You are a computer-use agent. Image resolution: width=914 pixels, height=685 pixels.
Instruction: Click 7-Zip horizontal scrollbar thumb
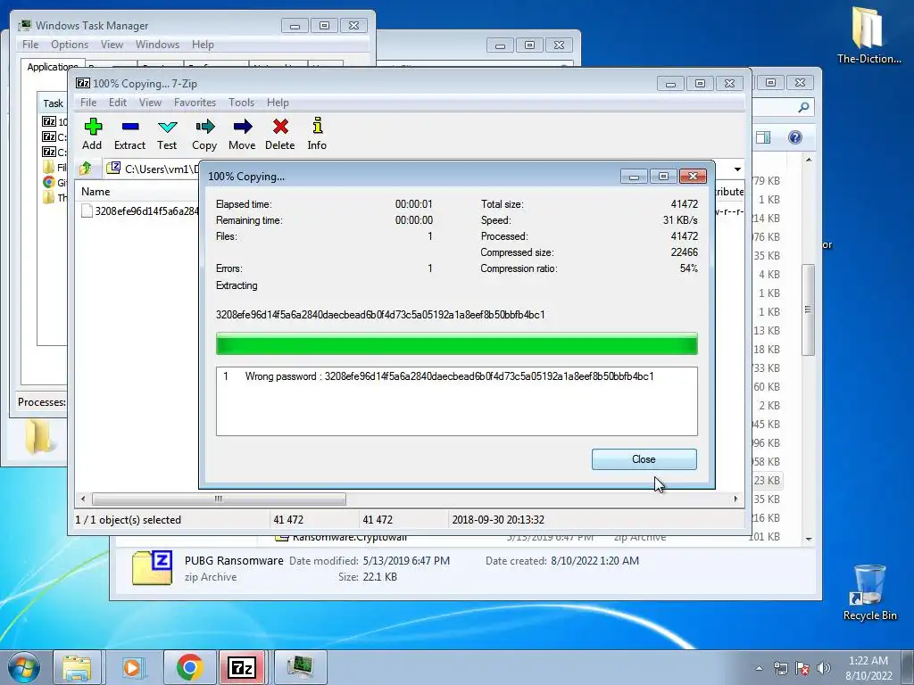219,499
